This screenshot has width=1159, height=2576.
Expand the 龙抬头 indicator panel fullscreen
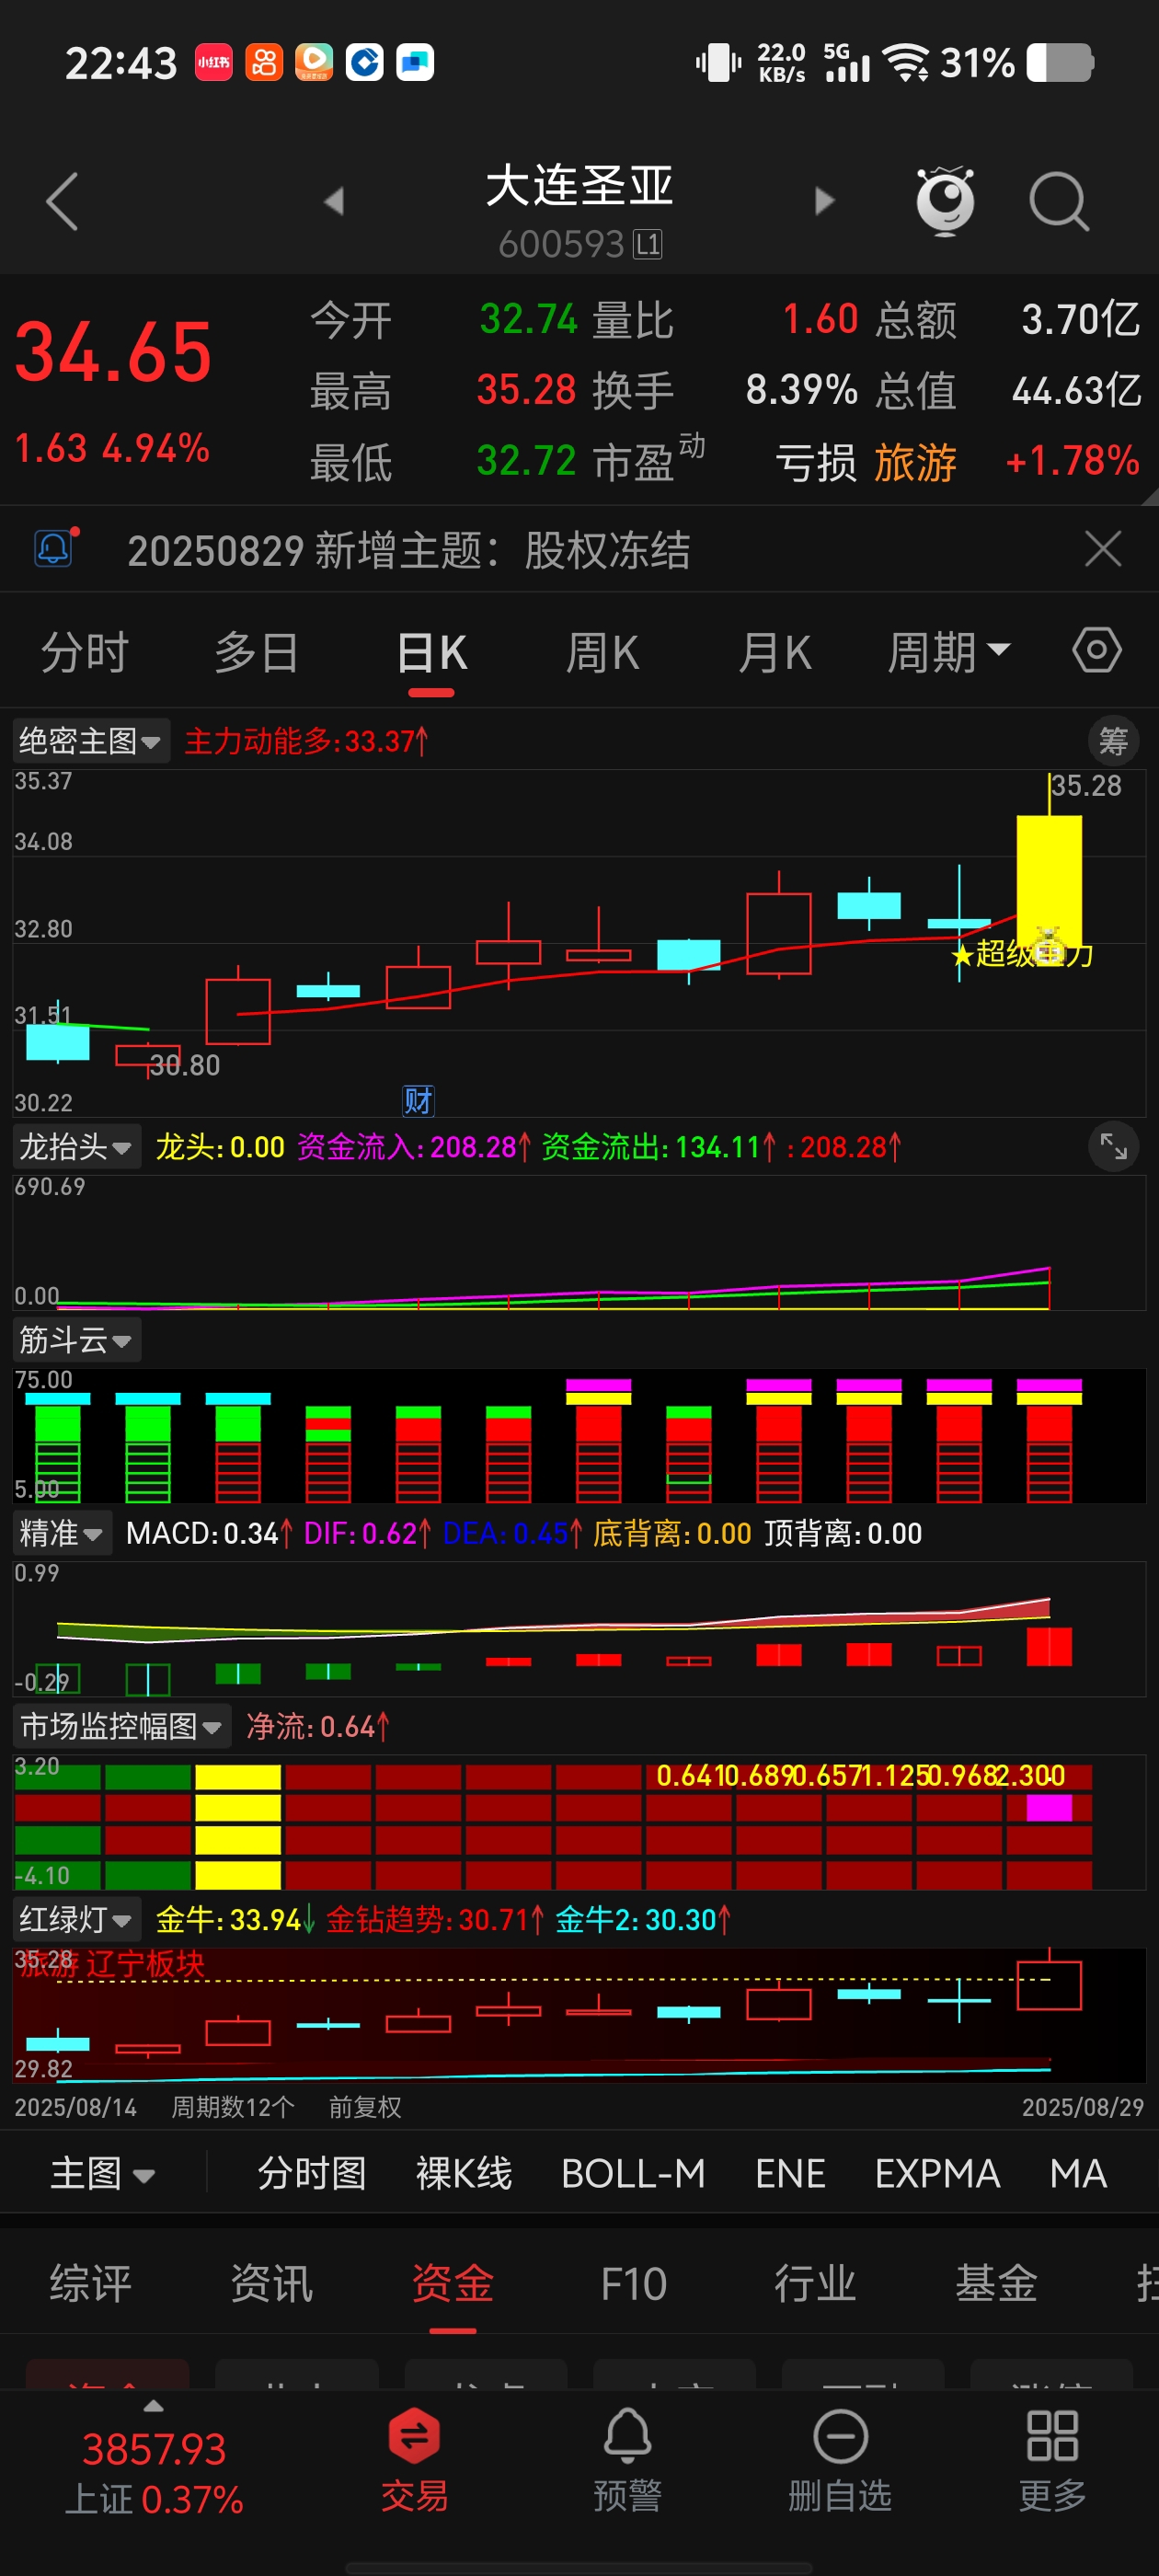[1113, 1146]
